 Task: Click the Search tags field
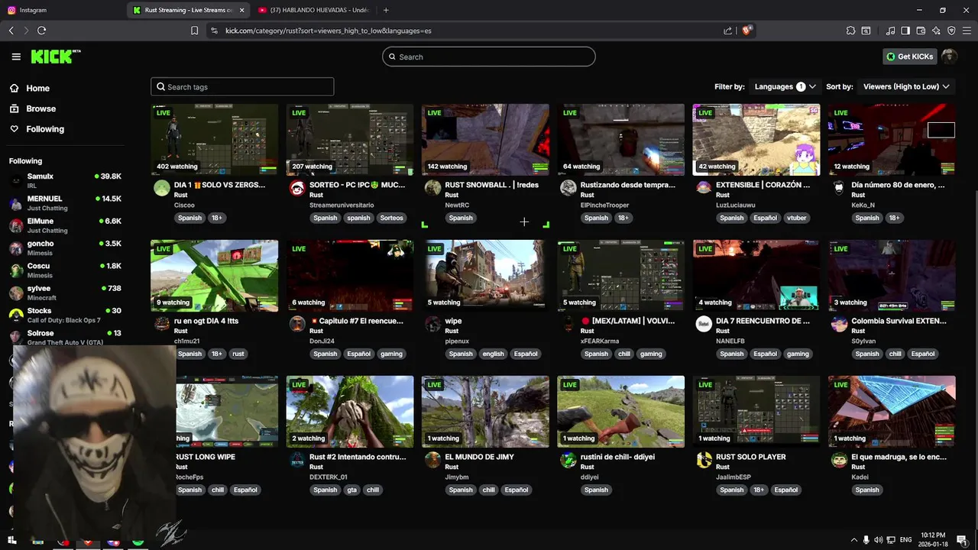tap(242, 86)
